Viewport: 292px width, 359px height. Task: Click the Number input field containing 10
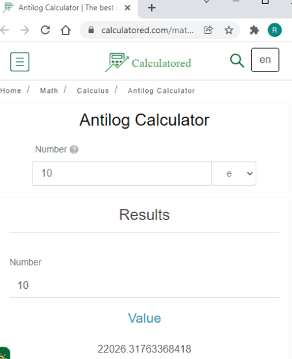click(x=122, y=173)
